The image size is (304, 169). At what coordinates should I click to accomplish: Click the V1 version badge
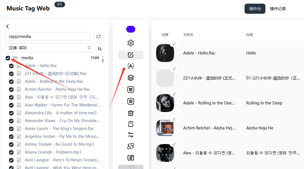click(59, 4)
